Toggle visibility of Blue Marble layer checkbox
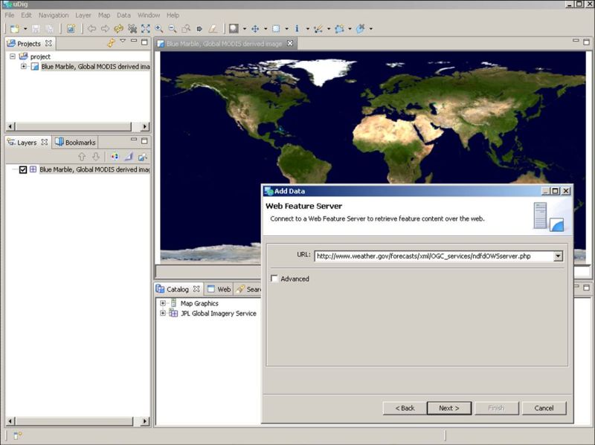This screenshot has width=595, height=445. 23,169
